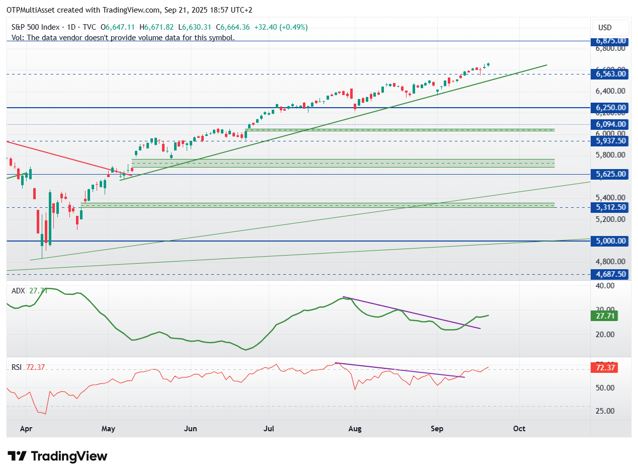Click the ADX indicator legend label

point(18,291)
